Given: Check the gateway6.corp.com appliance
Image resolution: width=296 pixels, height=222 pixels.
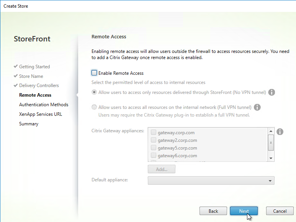Looking at the screenshot, I should tap(154, 155).
